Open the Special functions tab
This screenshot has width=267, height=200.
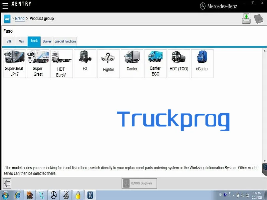coord(65,41)
